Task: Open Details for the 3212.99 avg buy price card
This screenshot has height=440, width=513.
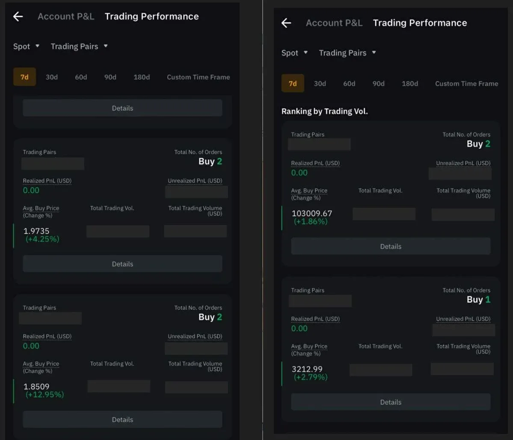Action: 391,402
